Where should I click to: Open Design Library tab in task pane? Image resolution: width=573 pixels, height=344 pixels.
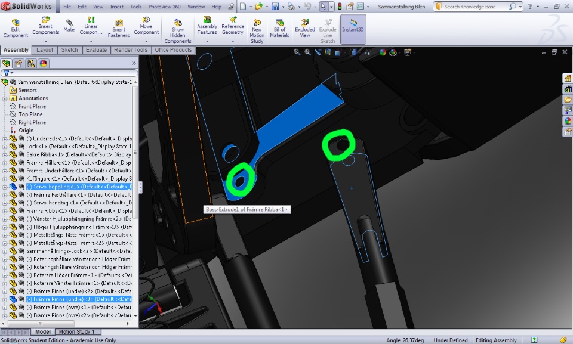pyautogui.click(x=568, y=89)
